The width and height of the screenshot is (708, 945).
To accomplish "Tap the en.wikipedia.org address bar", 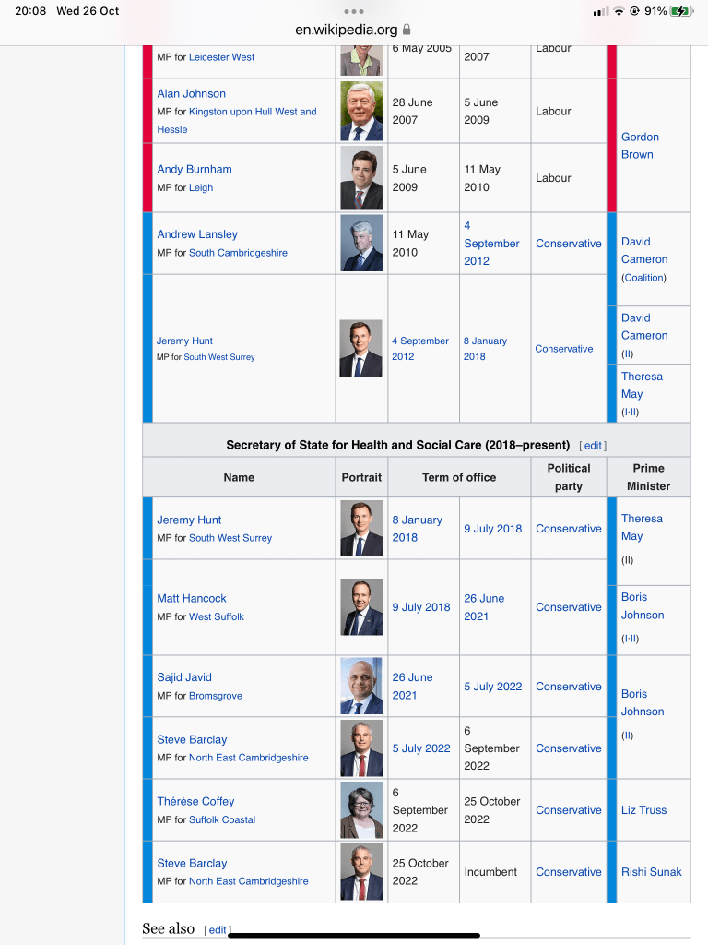I will point(347,30).
